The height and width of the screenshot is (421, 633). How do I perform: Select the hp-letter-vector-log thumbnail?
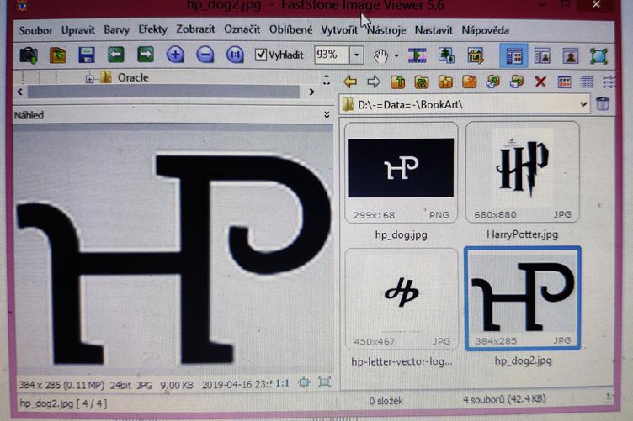pyautogui.click(x=402, y=298)
